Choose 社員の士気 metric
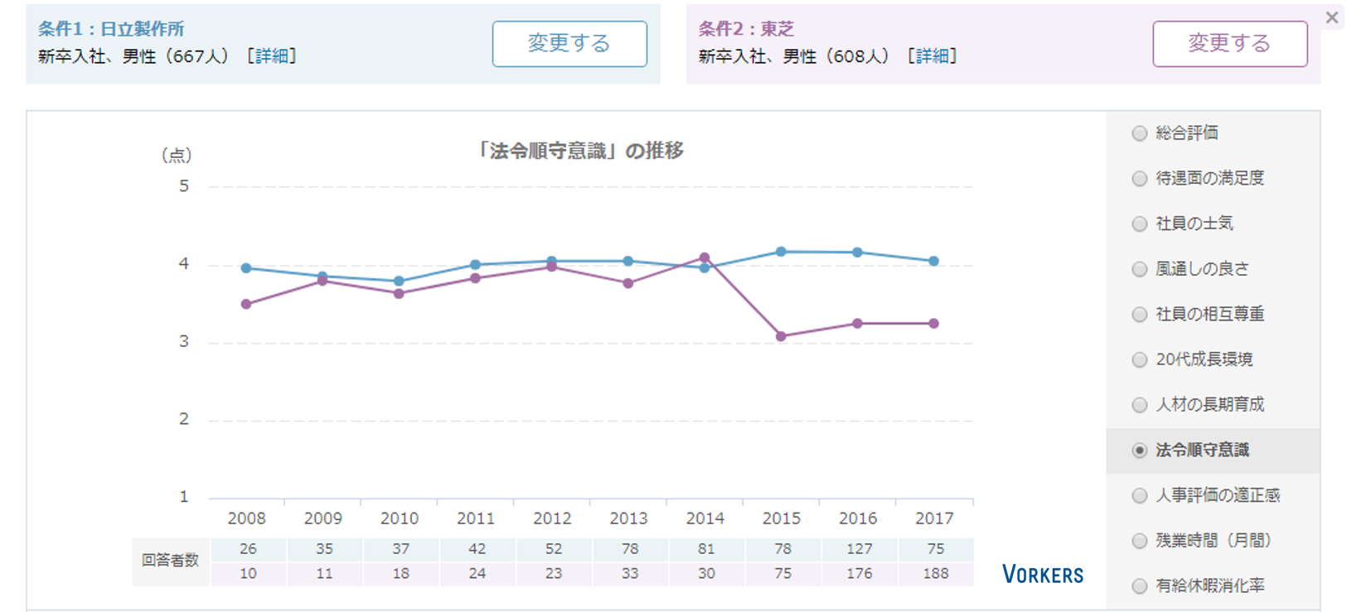 tap(1140, 224)
